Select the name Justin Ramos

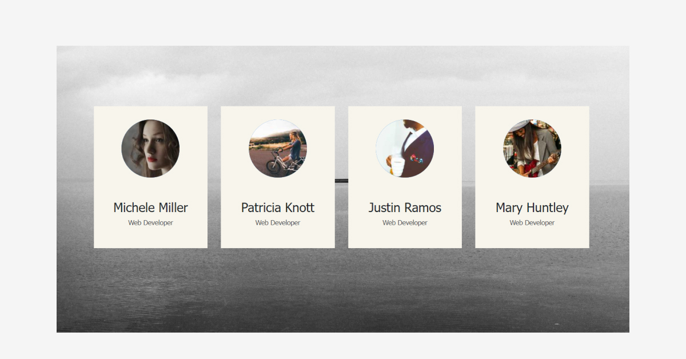pyautogui.click(x=405, y=208)
